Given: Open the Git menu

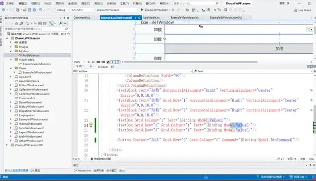Looking at the screenshot, I should pos(48,3).
